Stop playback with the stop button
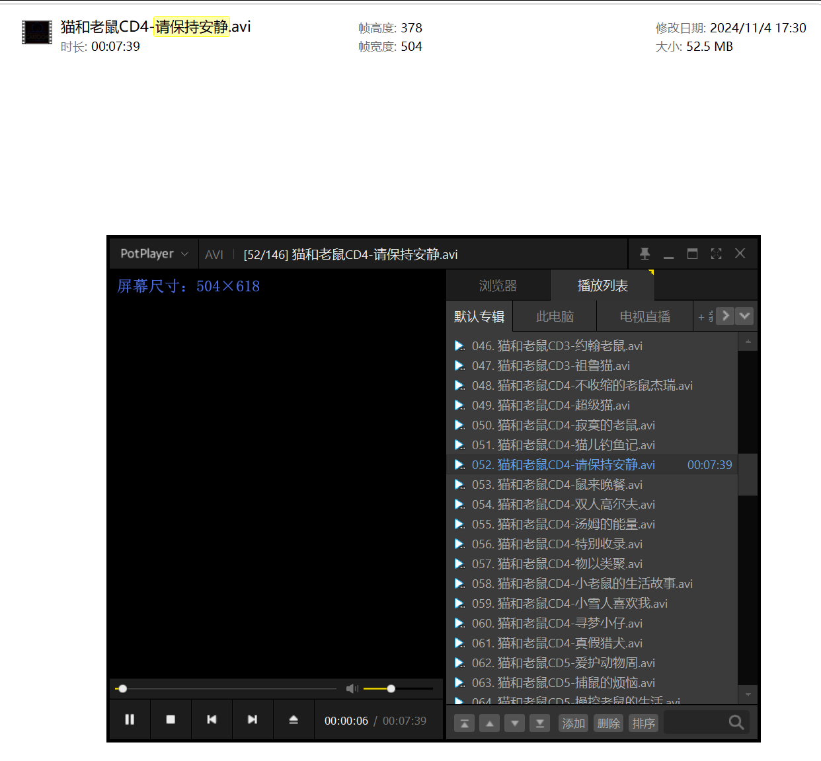 [x=171, y=719]
